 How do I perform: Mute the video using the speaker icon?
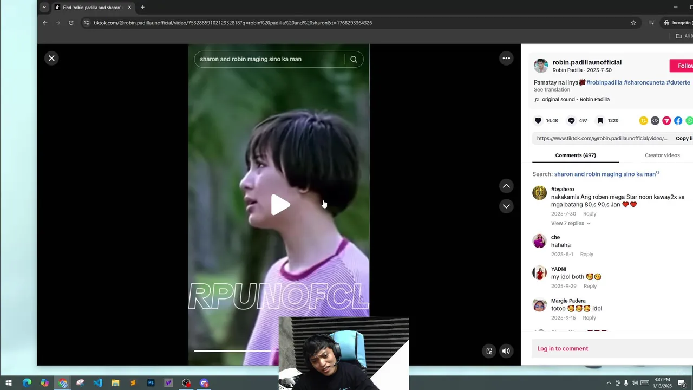[506, 351]
